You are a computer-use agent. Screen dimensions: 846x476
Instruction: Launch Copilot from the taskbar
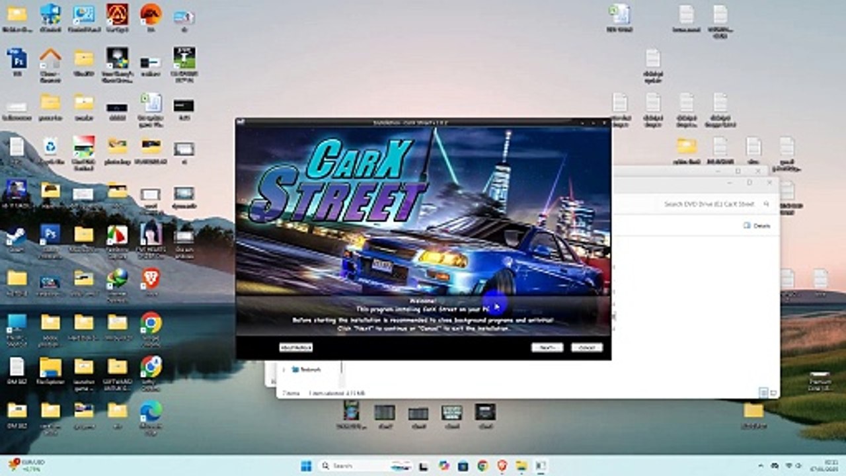click(x=443, y=466)
